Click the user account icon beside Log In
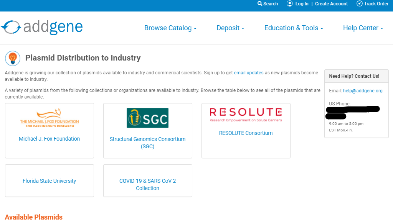The image size is (393, 223). tap(290, 3)
